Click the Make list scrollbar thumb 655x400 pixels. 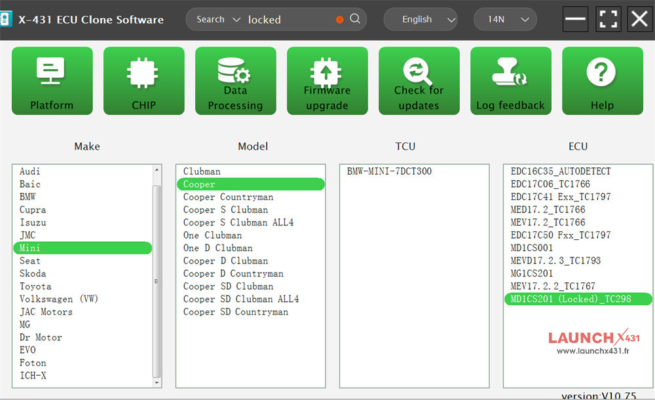pyautogui.click(x=157, y=281)
